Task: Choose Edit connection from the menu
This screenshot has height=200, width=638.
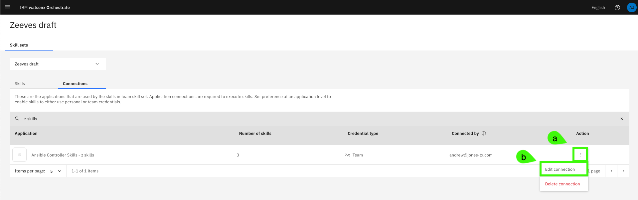Action: click(x=560, y=169)
